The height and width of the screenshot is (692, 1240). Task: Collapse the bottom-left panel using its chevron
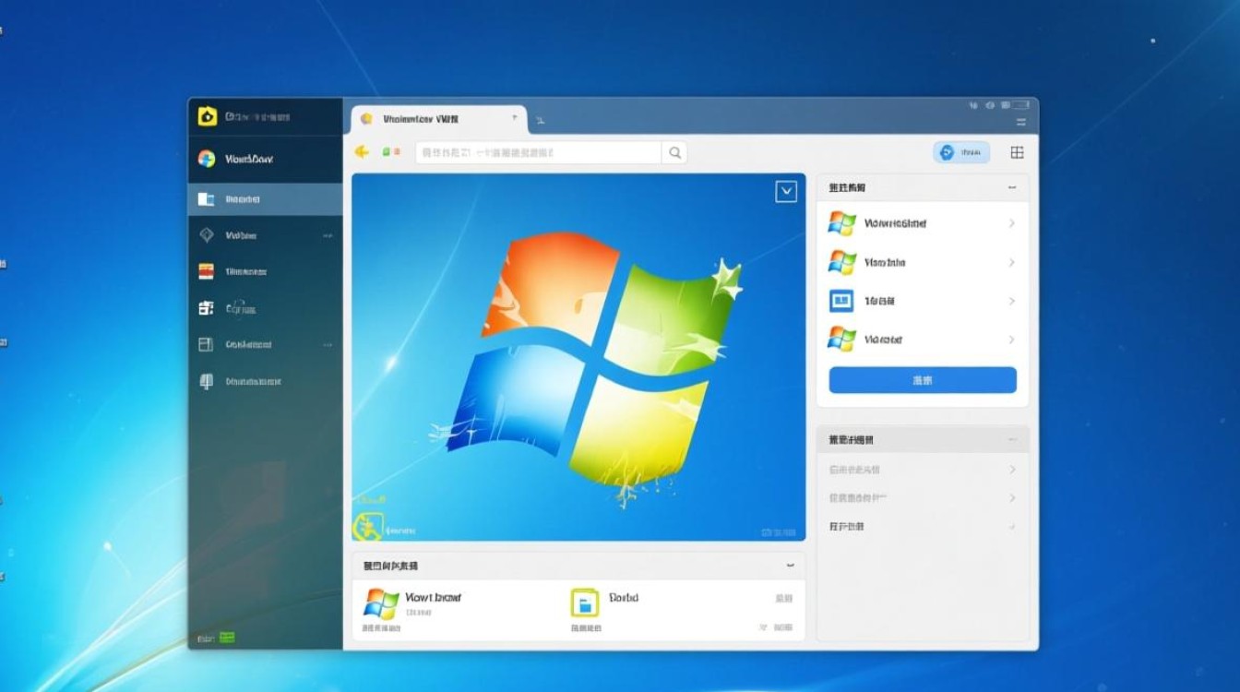tap(789, 565)
